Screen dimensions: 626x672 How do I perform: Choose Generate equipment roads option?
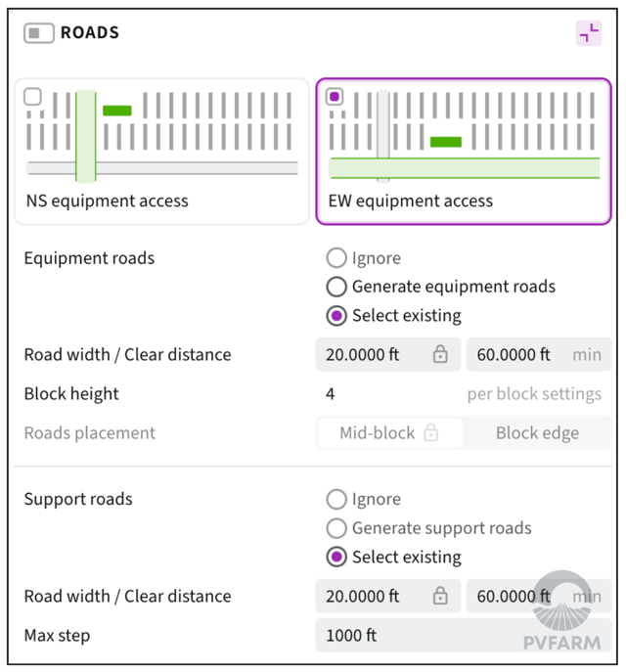[336, 287]
